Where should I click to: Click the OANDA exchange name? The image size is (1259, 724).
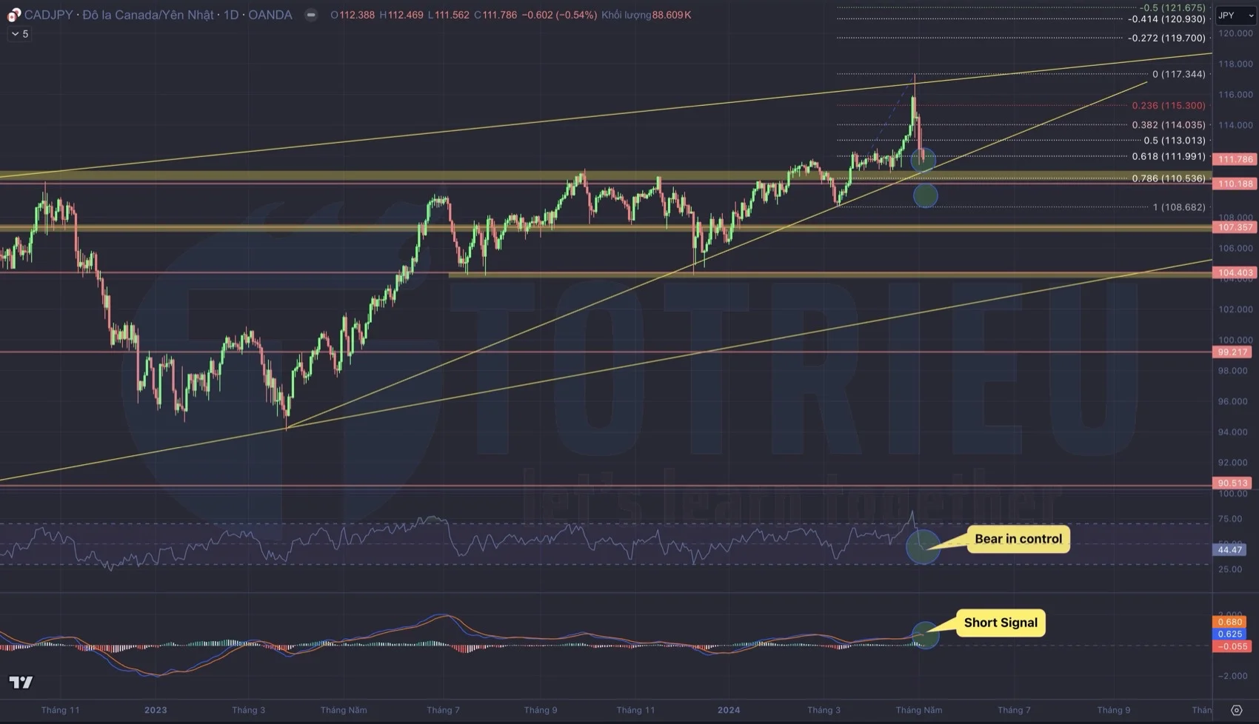point(270,14)
